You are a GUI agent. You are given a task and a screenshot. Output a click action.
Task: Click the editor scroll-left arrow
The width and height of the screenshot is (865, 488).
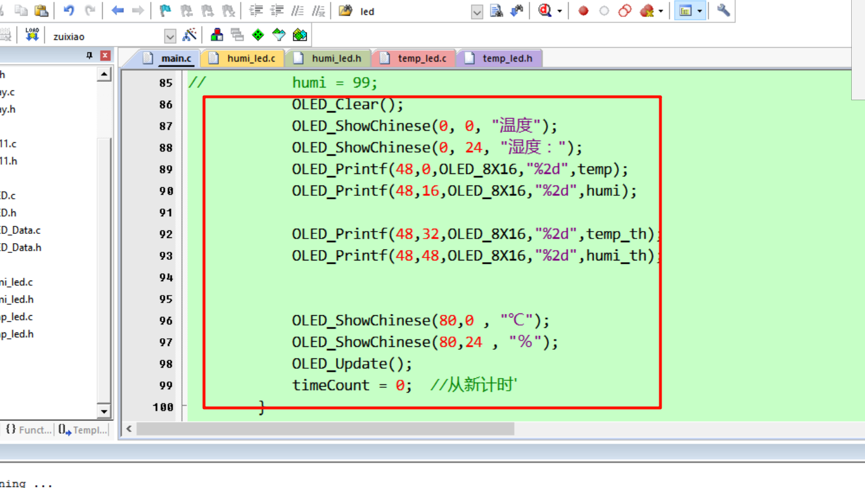click(129, 429)
